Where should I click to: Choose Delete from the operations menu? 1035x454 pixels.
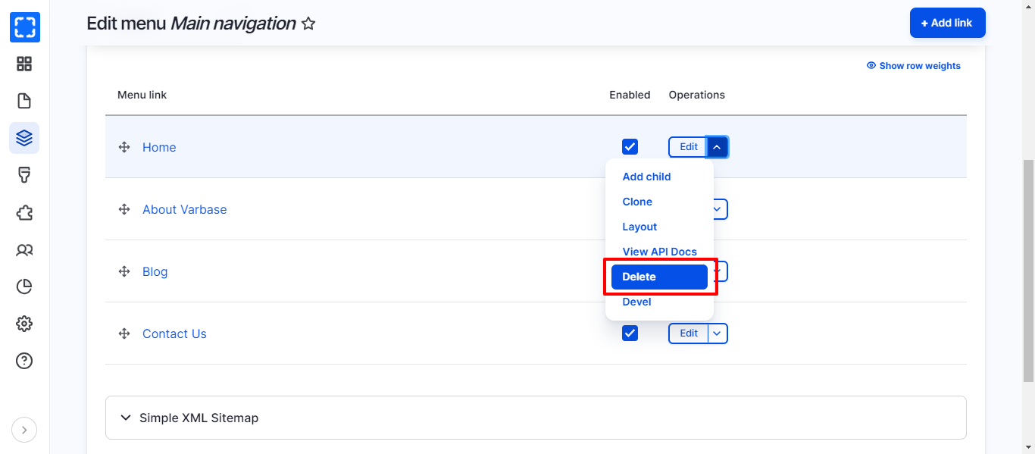click(658, 277)
